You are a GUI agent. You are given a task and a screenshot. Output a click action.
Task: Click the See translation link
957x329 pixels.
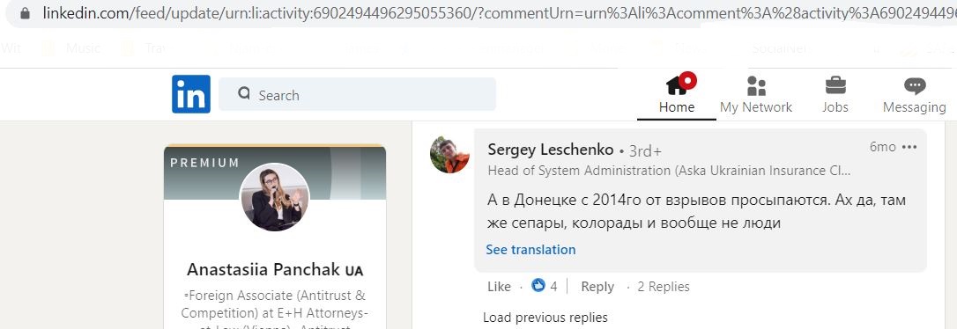coord(530,249)
